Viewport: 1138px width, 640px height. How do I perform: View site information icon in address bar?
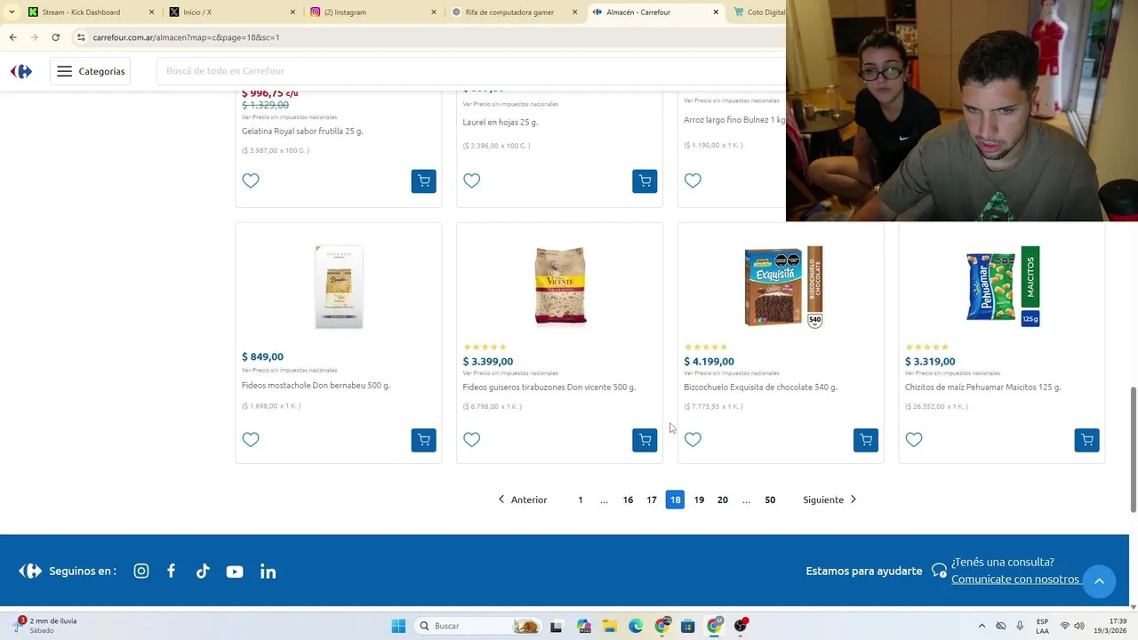click(x=80, y=37)
